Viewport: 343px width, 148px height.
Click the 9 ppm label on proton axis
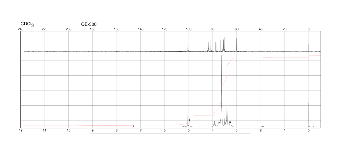(x=92, y=130)
